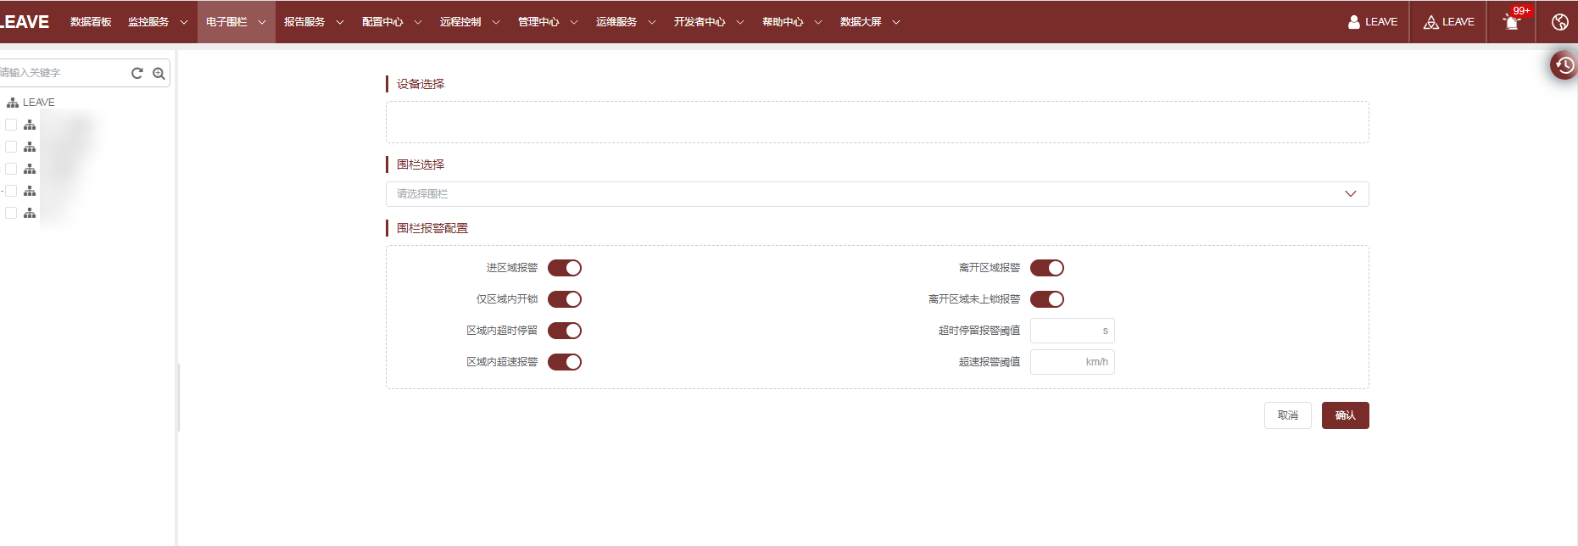The height and width of the screenshot is (546, 1578).
Task: Click the refresh icon in search box
Action: 137,73
